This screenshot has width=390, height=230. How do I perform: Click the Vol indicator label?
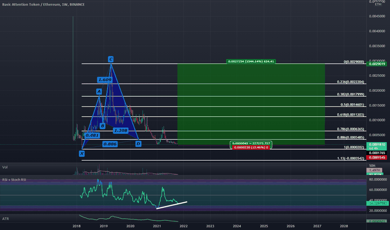pos(5,167)
